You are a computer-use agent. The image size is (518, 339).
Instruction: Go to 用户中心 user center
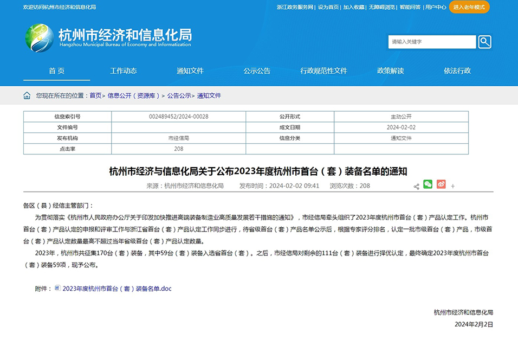pos(436,7)
